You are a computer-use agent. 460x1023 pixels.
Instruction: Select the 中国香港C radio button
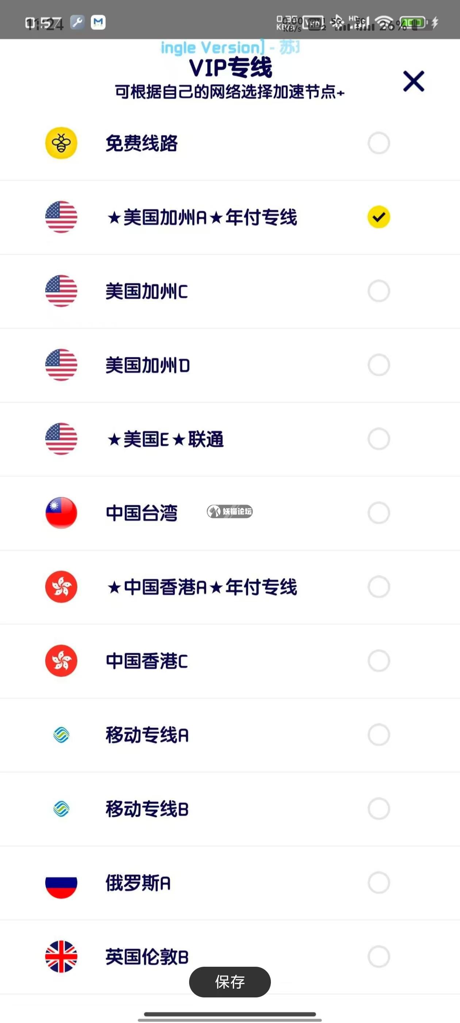point(379,661)
